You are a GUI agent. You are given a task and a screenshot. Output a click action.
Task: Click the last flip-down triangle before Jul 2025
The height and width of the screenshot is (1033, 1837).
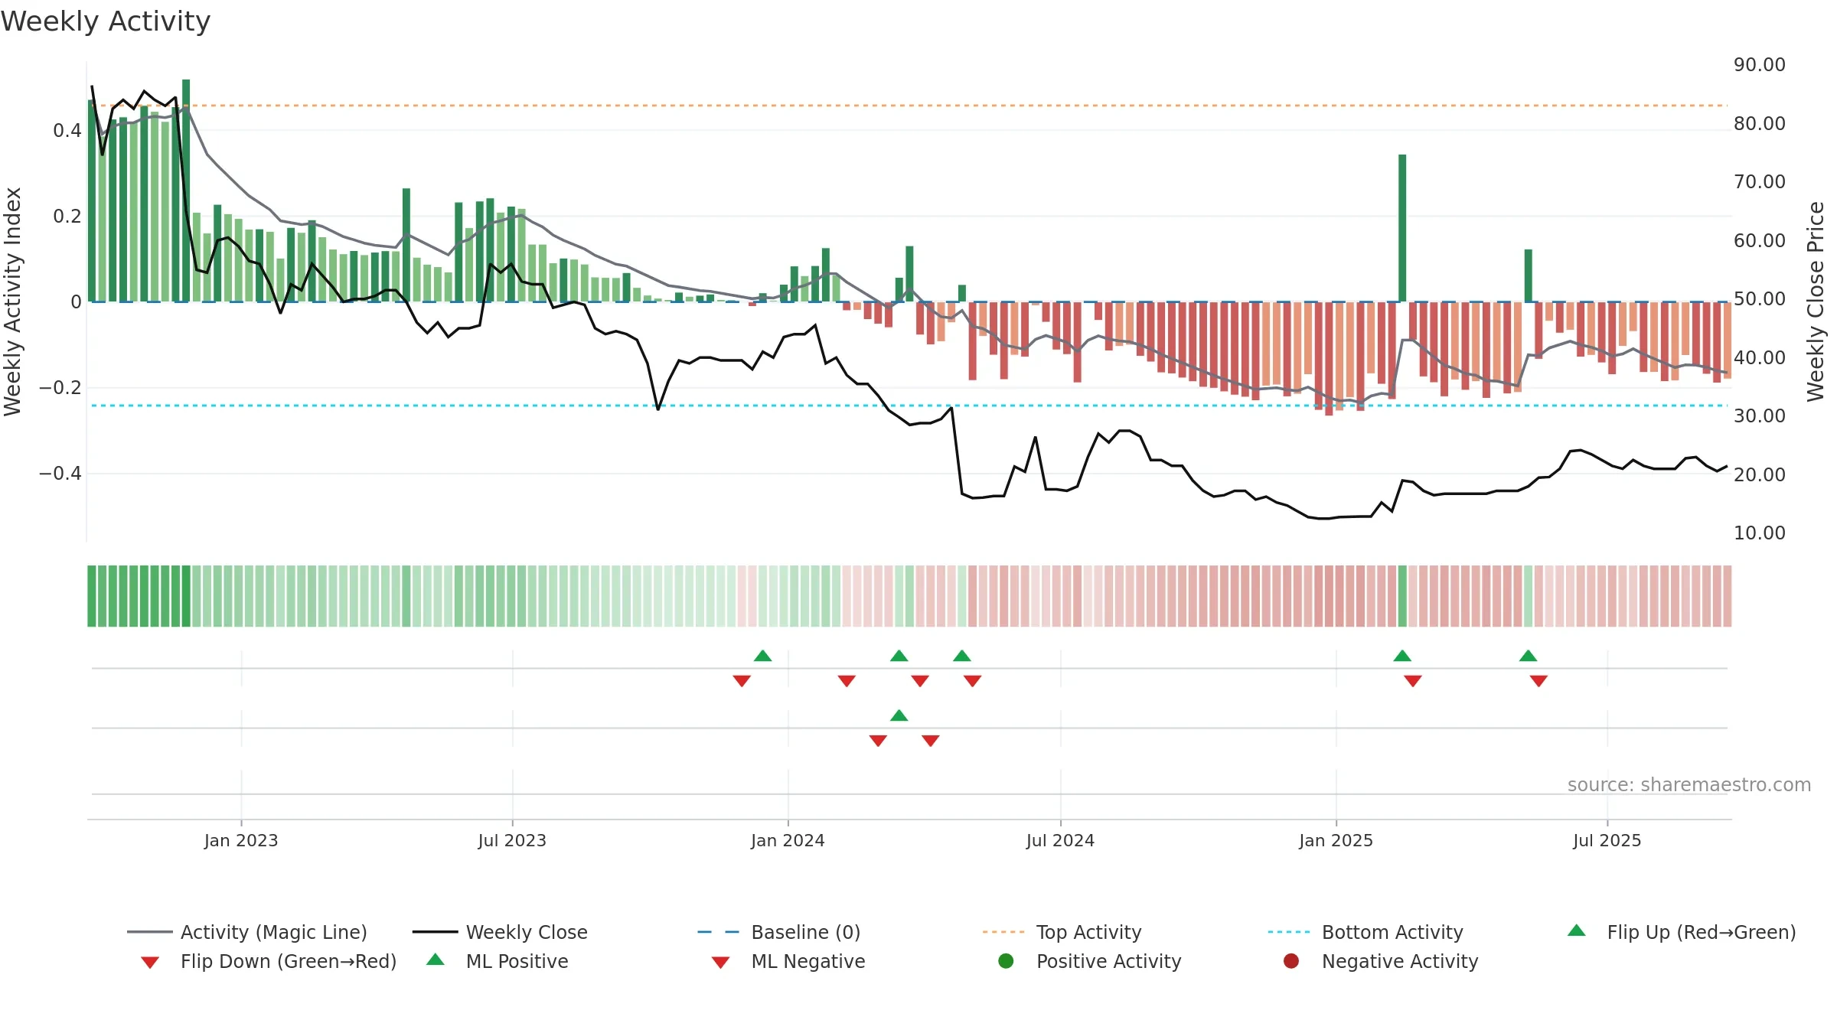pos(1538,680)
